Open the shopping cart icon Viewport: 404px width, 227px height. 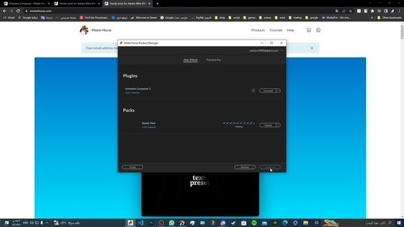pos(309,30)
